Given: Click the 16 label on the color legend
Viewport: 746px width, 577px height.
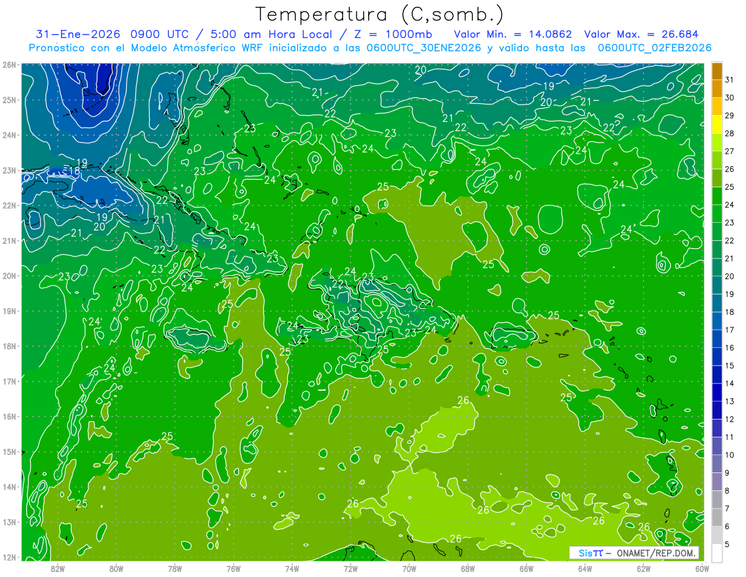Looking at the screenshot, I should 730,348.
